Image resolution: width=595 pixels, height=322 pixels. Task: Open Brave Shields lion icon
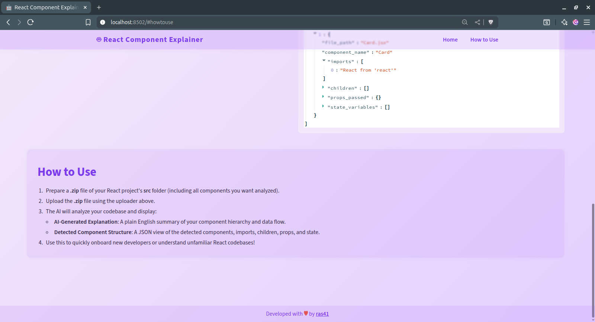tap(491, 22)
